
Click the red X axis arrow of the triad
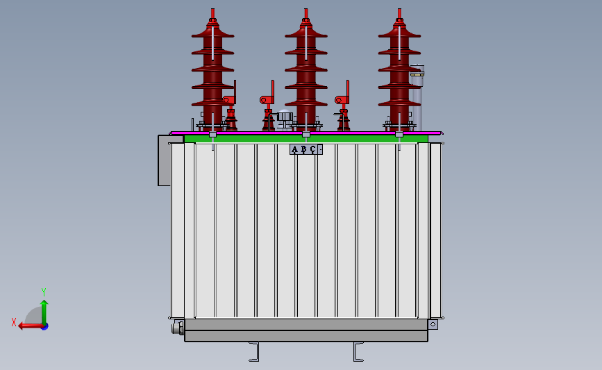(31, 326)
